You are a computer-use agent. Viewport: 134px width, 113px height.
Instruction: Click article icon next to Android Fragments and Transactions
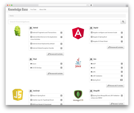coord(31,33)
